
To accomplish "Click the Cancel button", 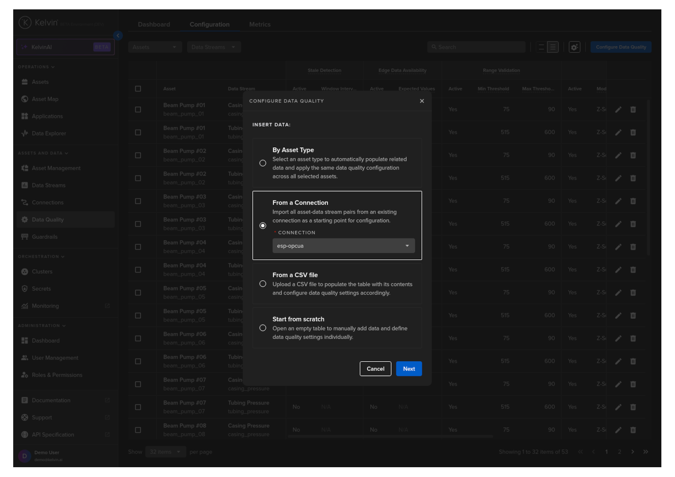I will click(375, 369).
